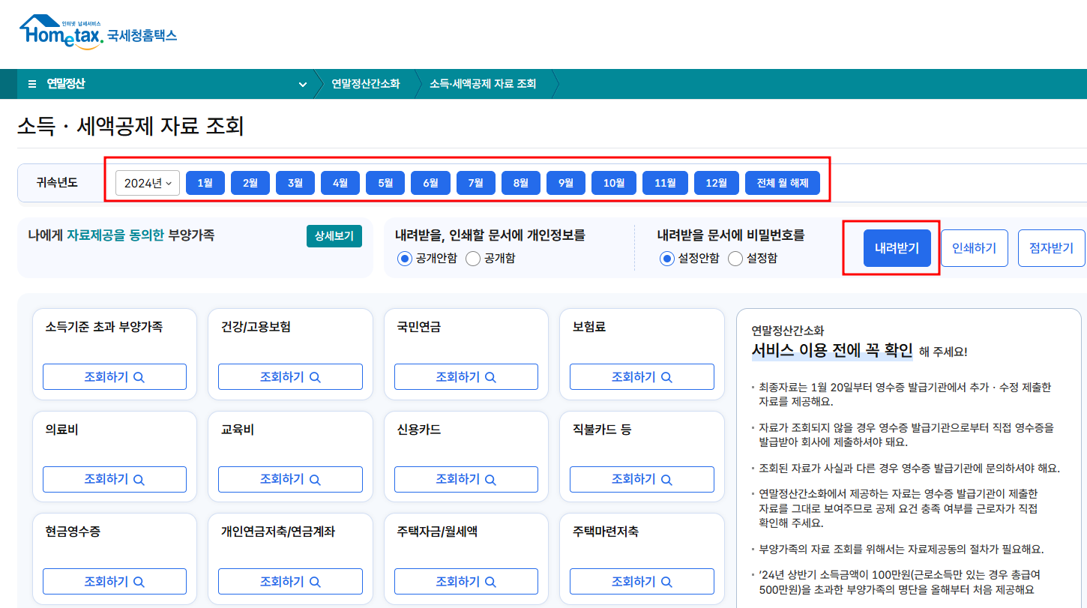
Task: Expand the 연말정산 menu chevron
Action: point(303,84)
